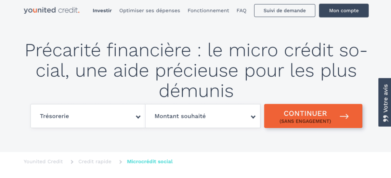
Task: Navigate to the Credit rapide breadcrumb
Action: 95,162
